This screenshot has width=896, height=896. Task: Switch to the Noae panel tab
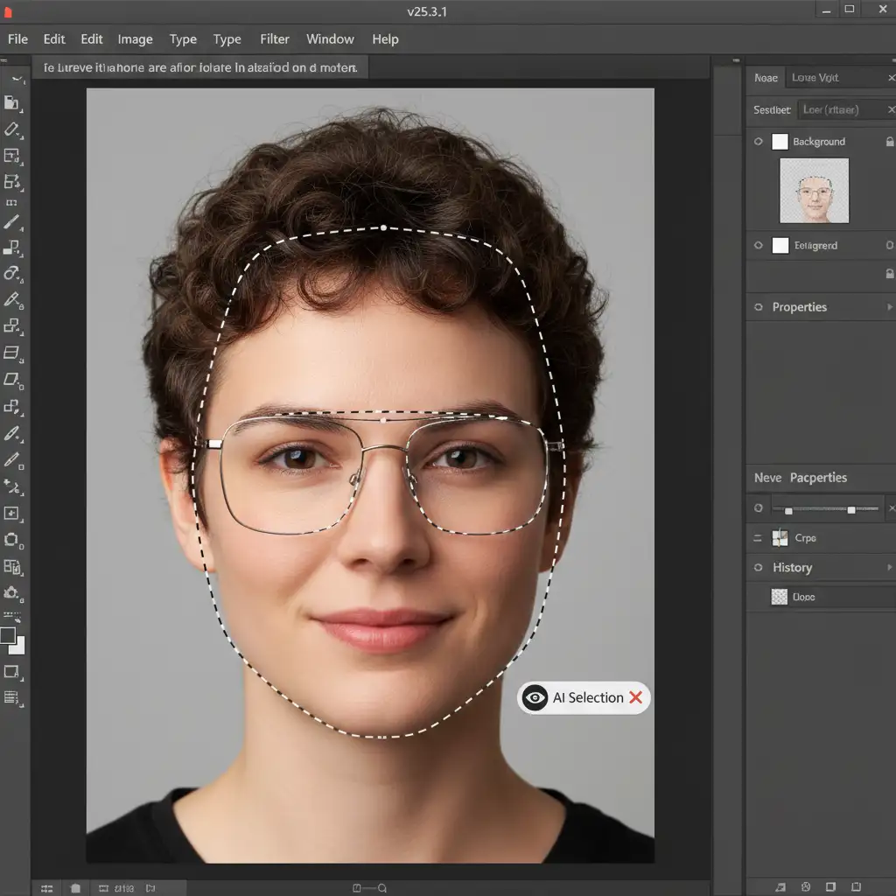[x=766, y=78]
